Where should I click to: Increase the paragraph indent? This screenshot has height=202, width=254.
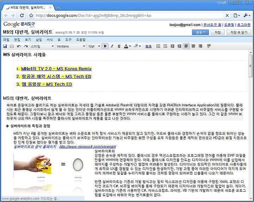179,46
